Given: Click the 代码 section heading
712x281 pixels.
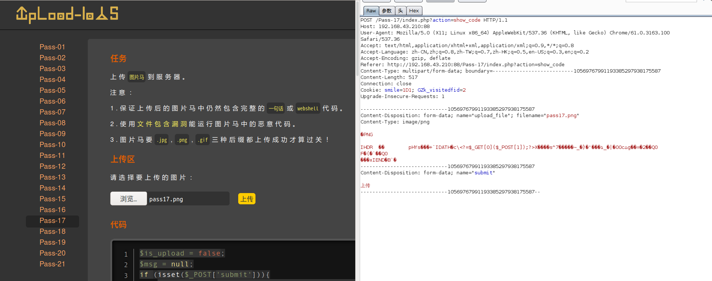Looking at the screenshot, I should (x=119, y=225).
